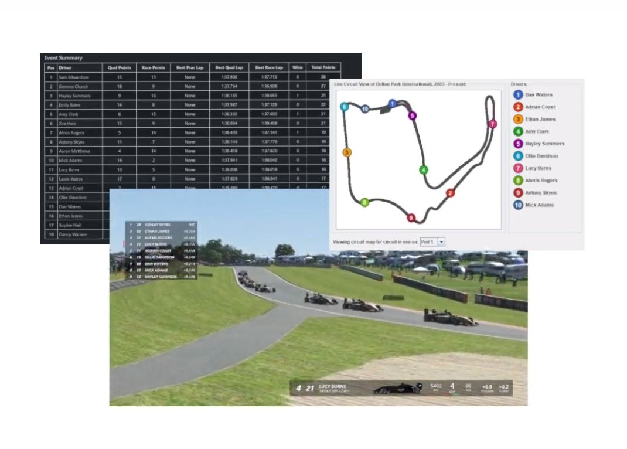Screen dimensions: 627x449
Task: Sort by Qual Points column header
Action: click(119, 67)
